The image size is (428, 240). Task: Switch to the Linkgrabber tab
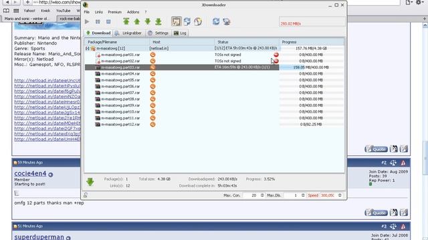[128, 33]
